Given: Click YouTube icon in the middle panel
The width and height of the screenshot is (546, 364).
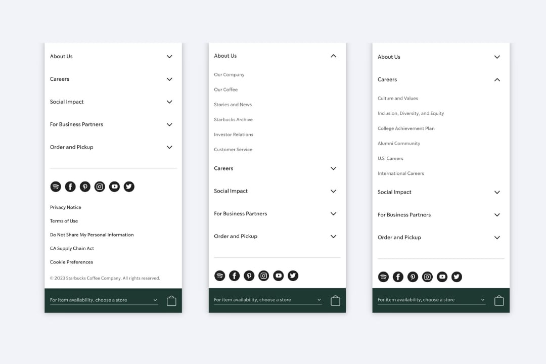Looking at the screenshot, I should (278, 276).
